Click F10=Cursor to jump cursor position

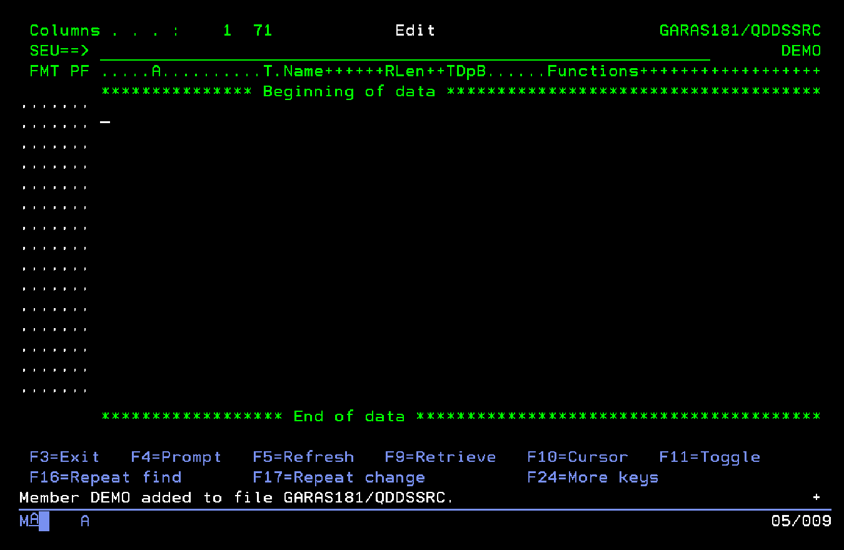click(x=578, y=457)
